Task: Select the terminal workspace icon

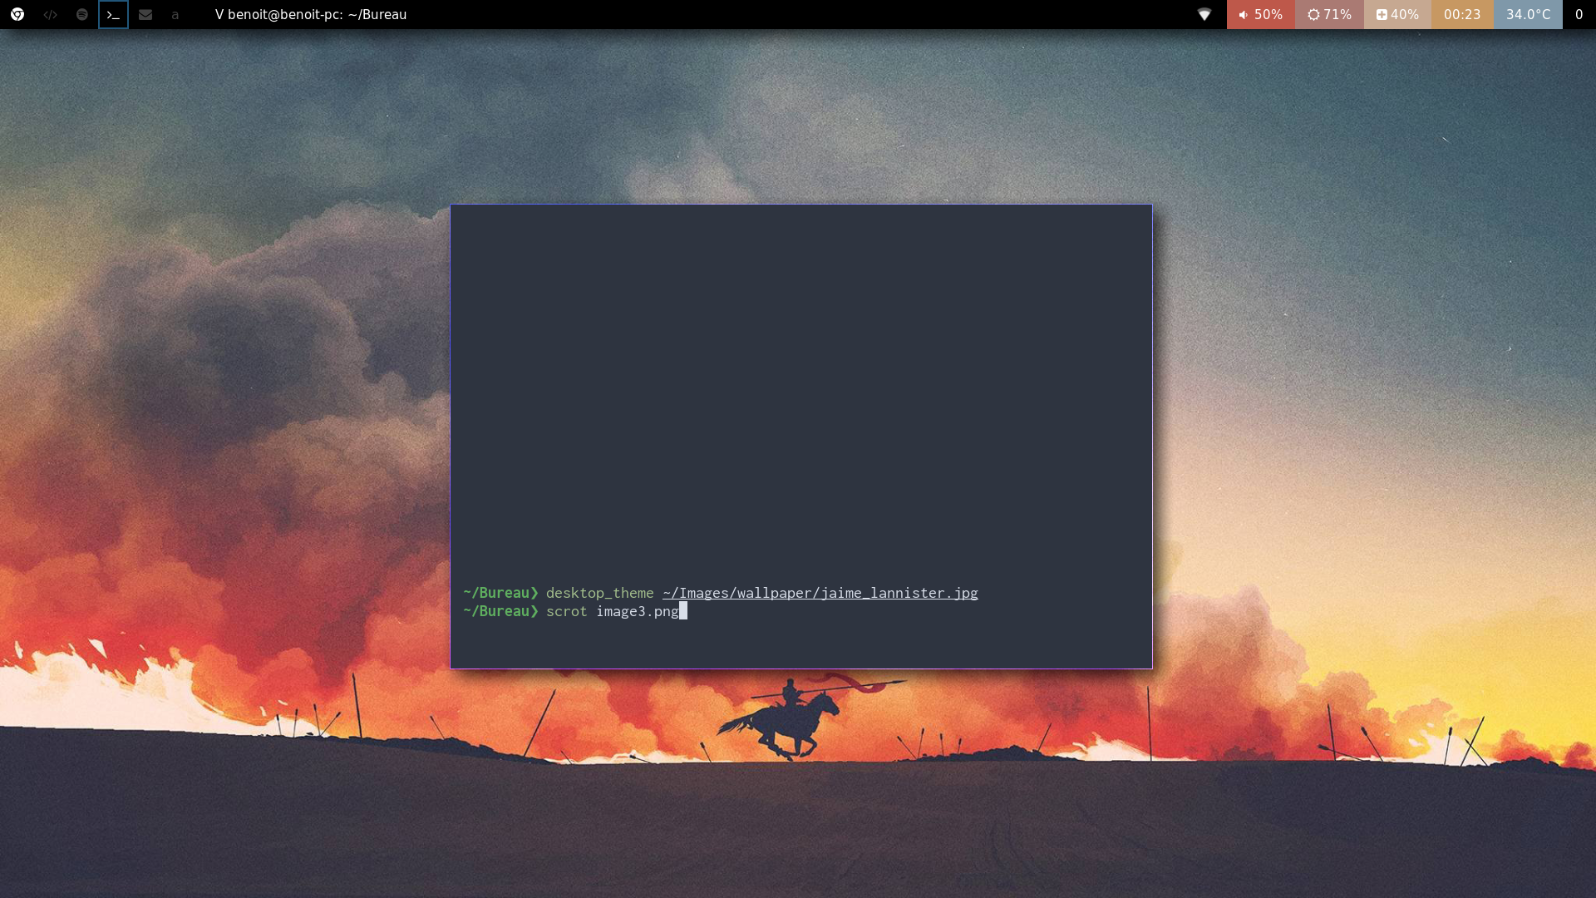Action: tap(113, 14)
